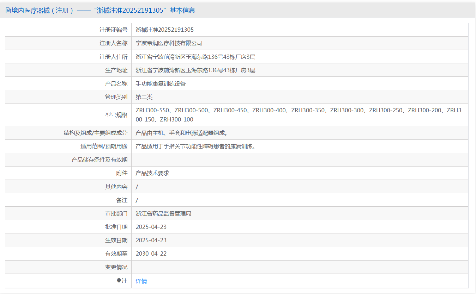
Task: Click the page title 境内医疗器械（注册）基本信息
Action: pyautogui.click(x=103, y=11)
